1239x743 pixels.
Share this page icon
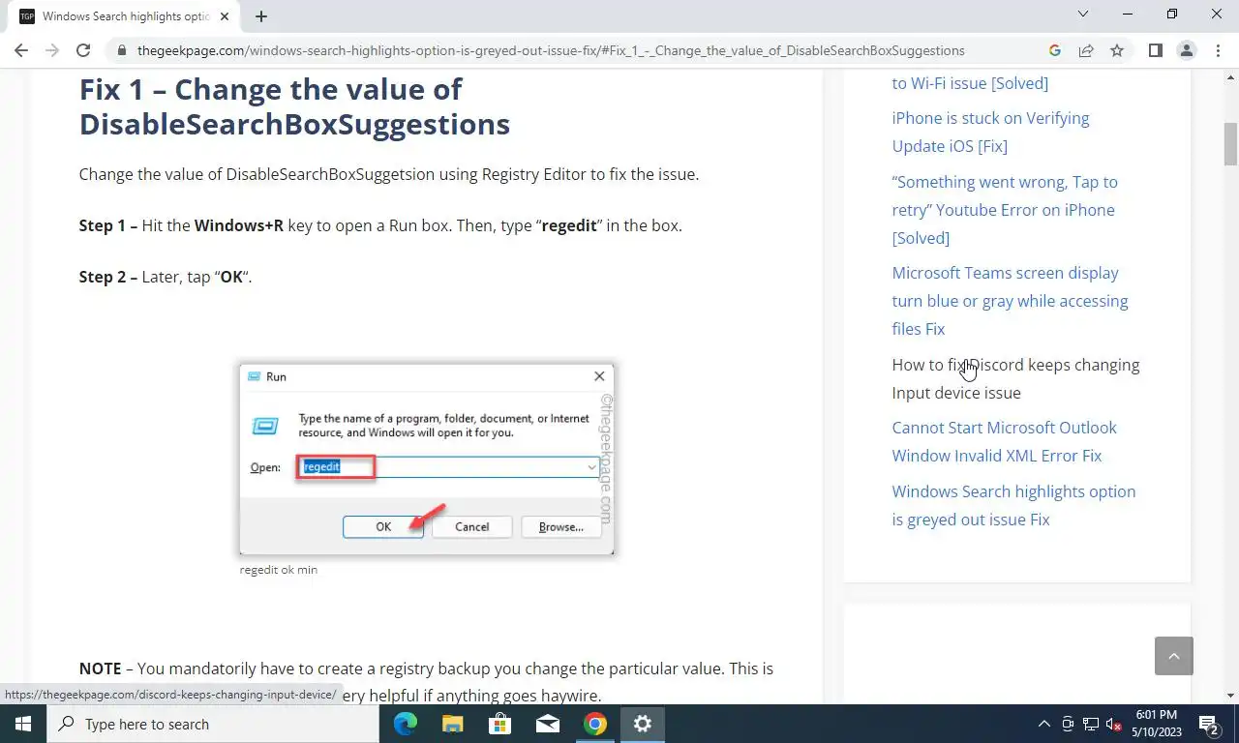[1086, 50]
